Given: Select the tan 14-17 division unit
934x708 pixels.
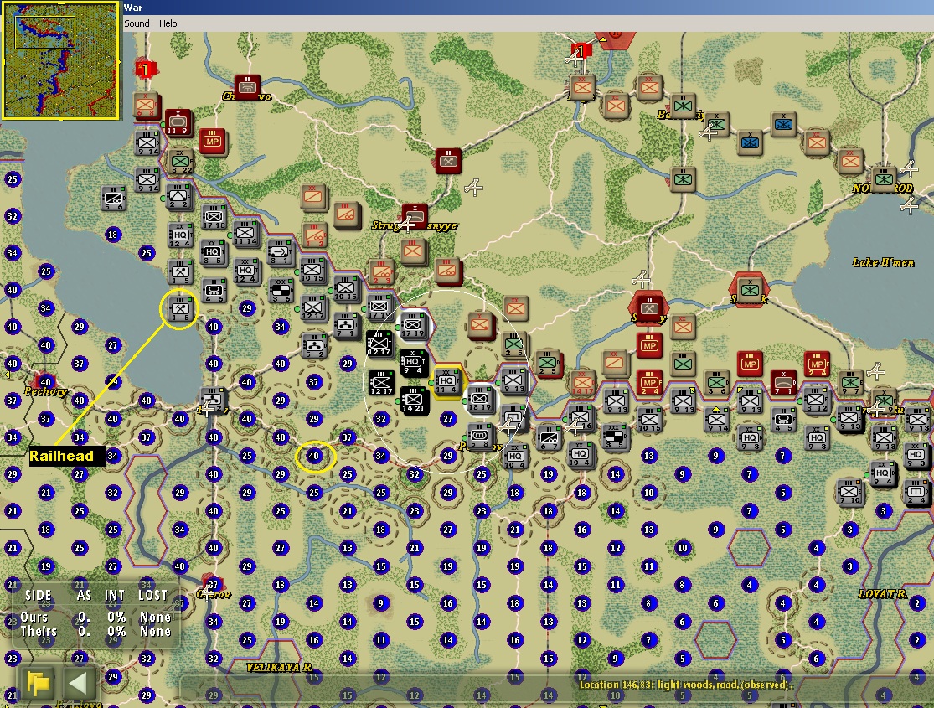Looking at the screenshot, I should coord(582,383).
